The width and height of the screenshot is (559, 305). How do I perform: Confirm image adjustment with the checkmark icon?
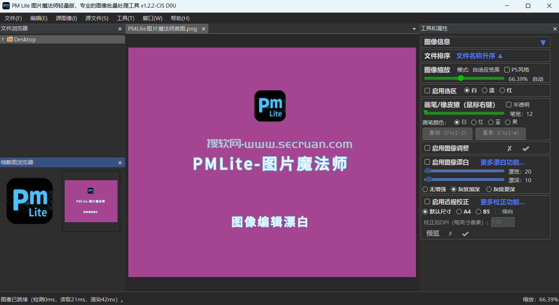(526, 148)
